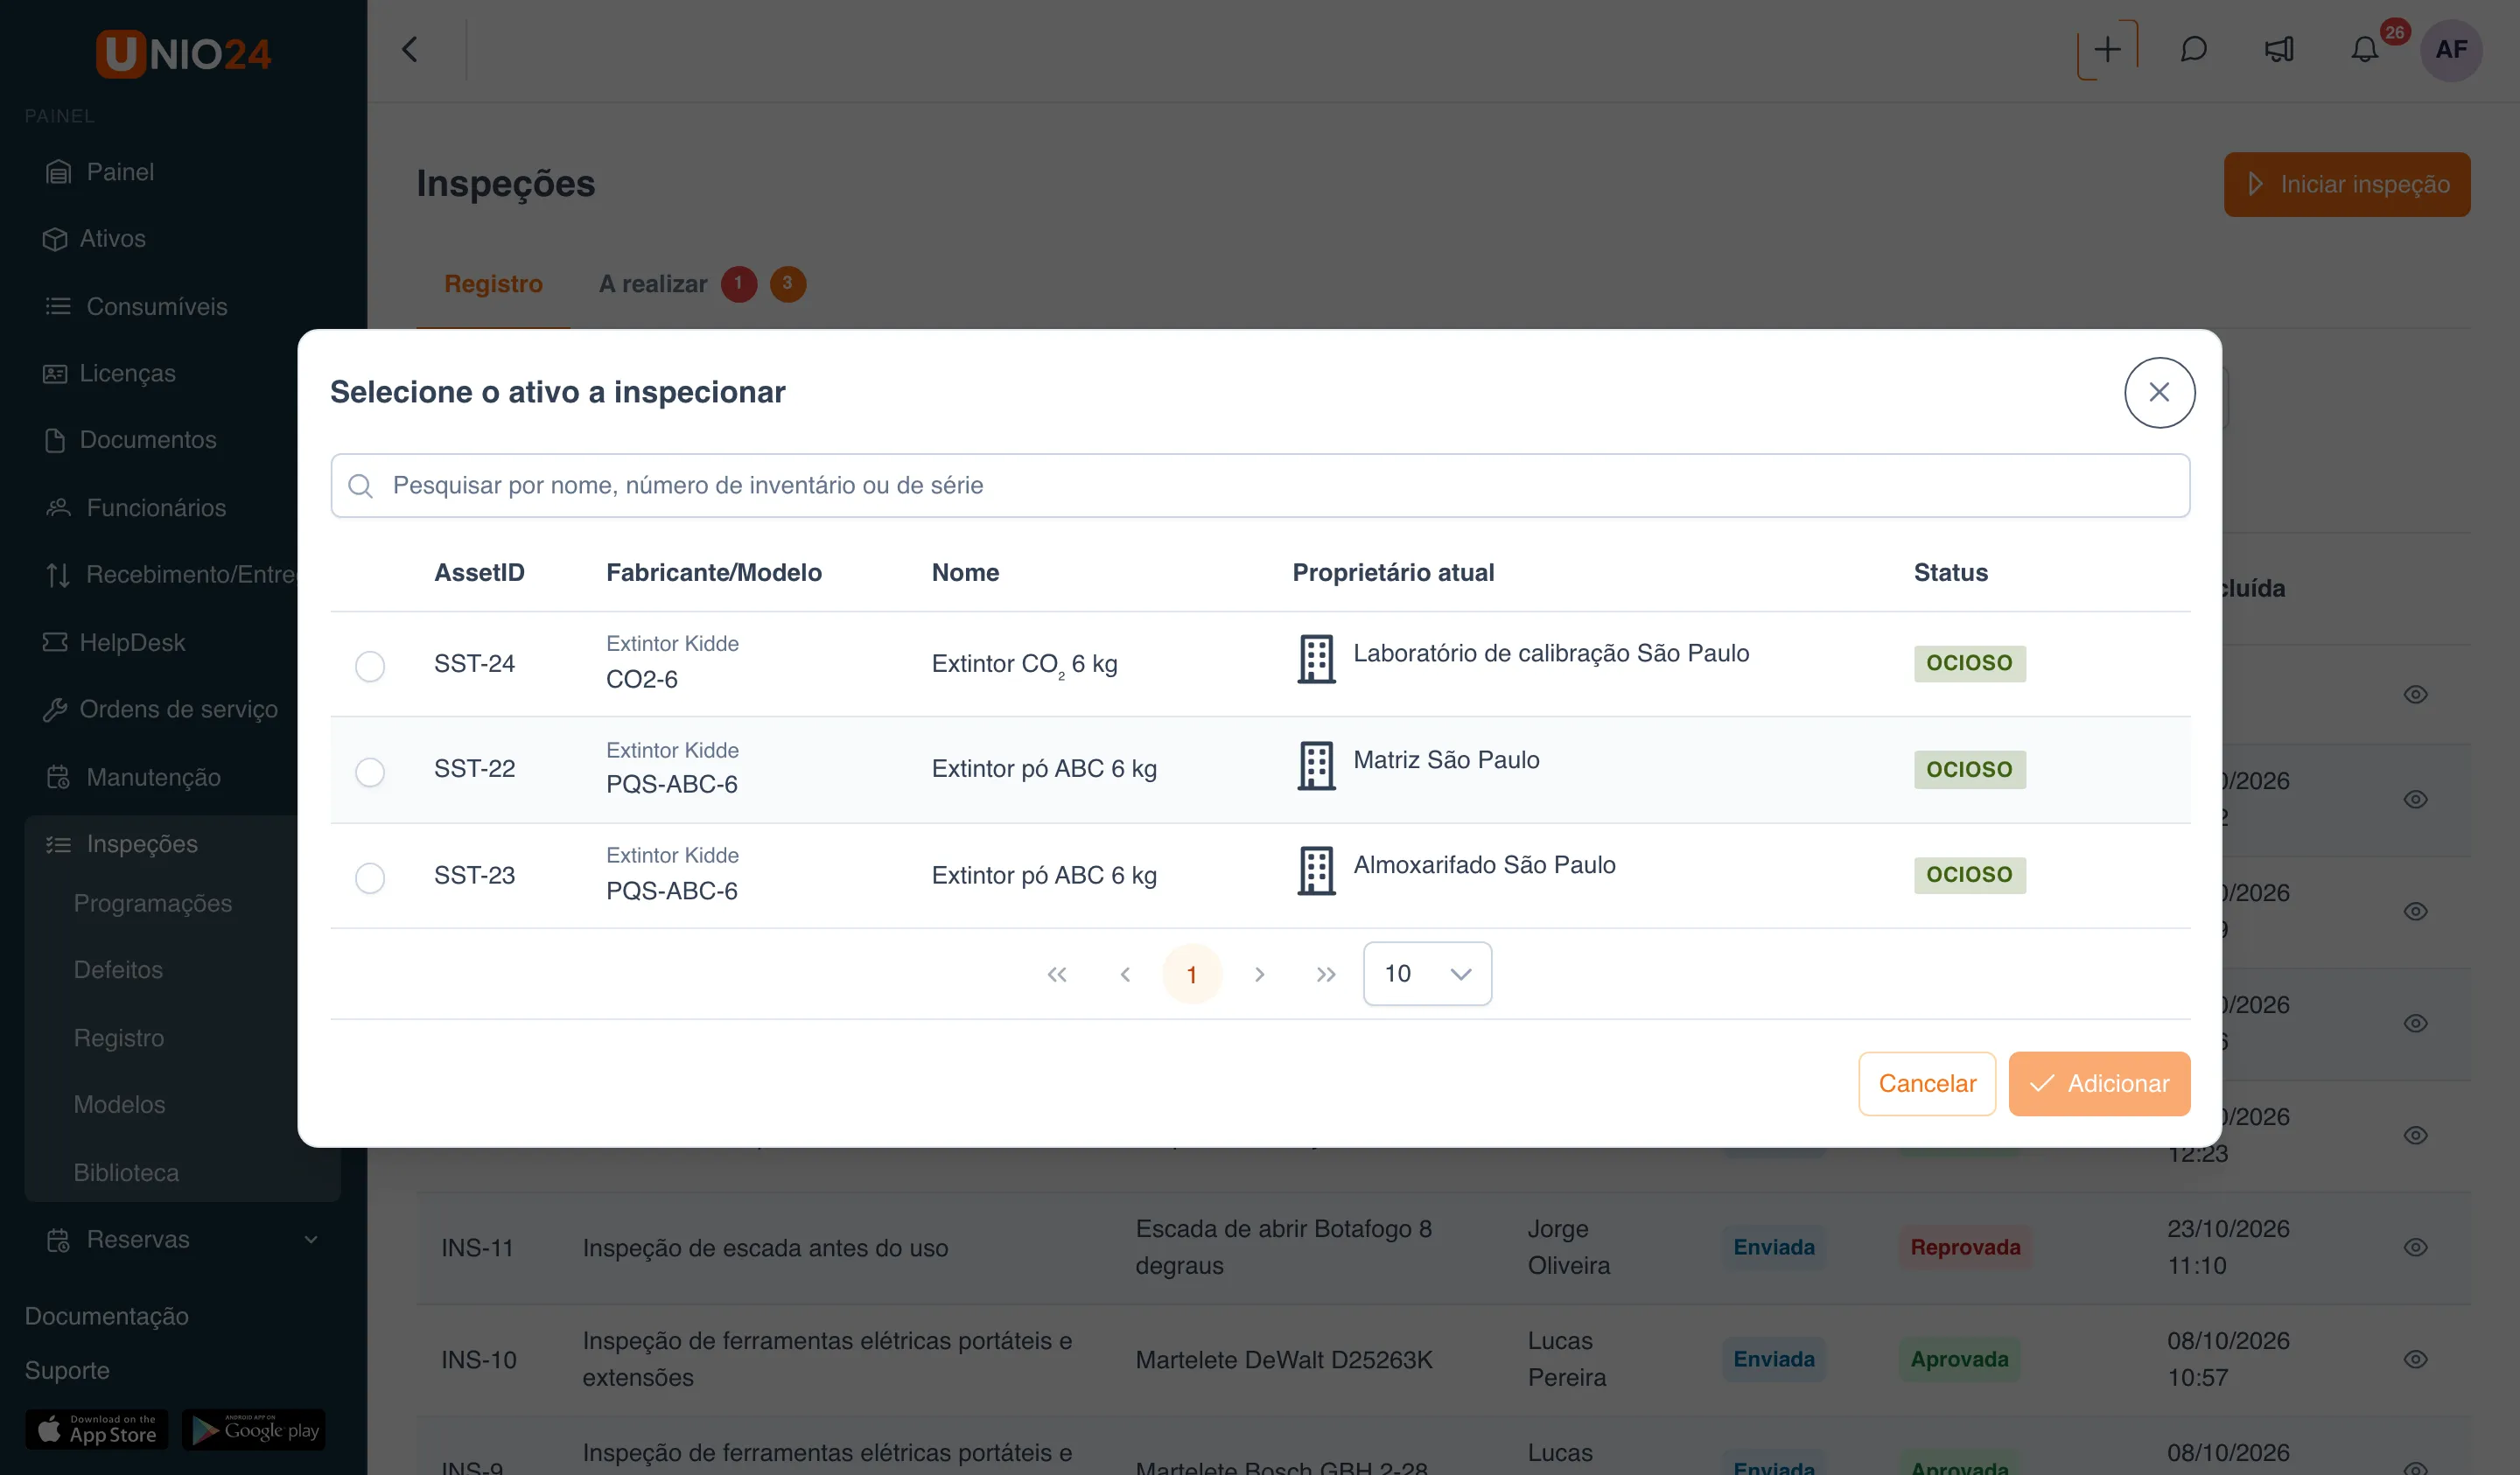Jump to the first page arrow
The image size is (2520, 1475).
tap(1057, 974)
